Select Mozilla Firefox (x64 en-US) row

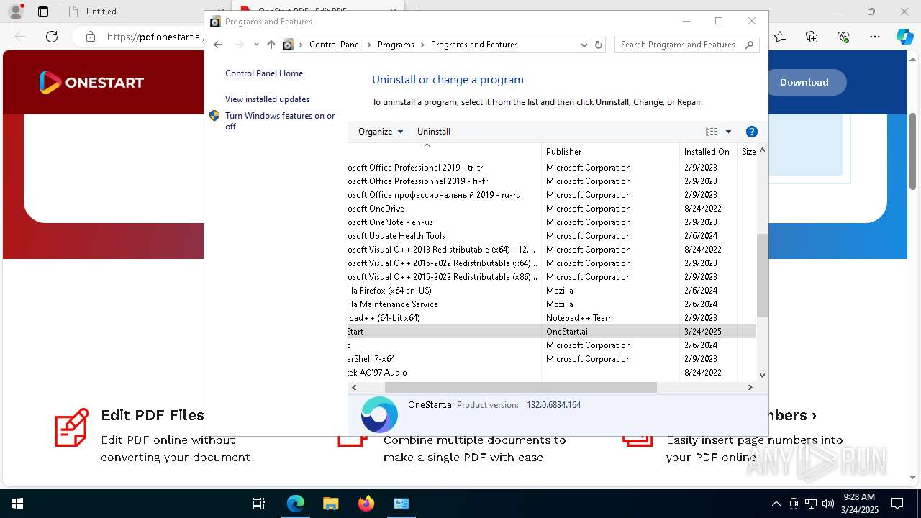tap(552, 291)
